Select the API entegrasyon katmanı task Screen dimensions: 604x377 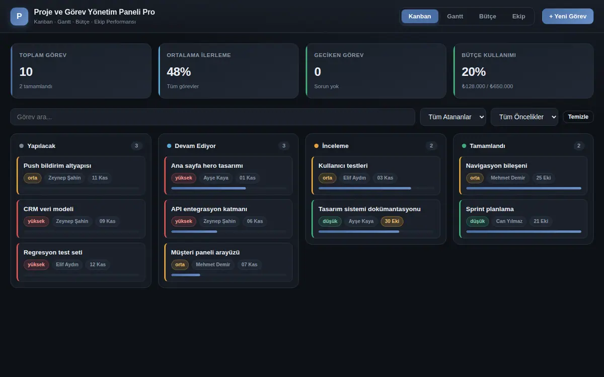pyautogui.click(x=229, y=219)
